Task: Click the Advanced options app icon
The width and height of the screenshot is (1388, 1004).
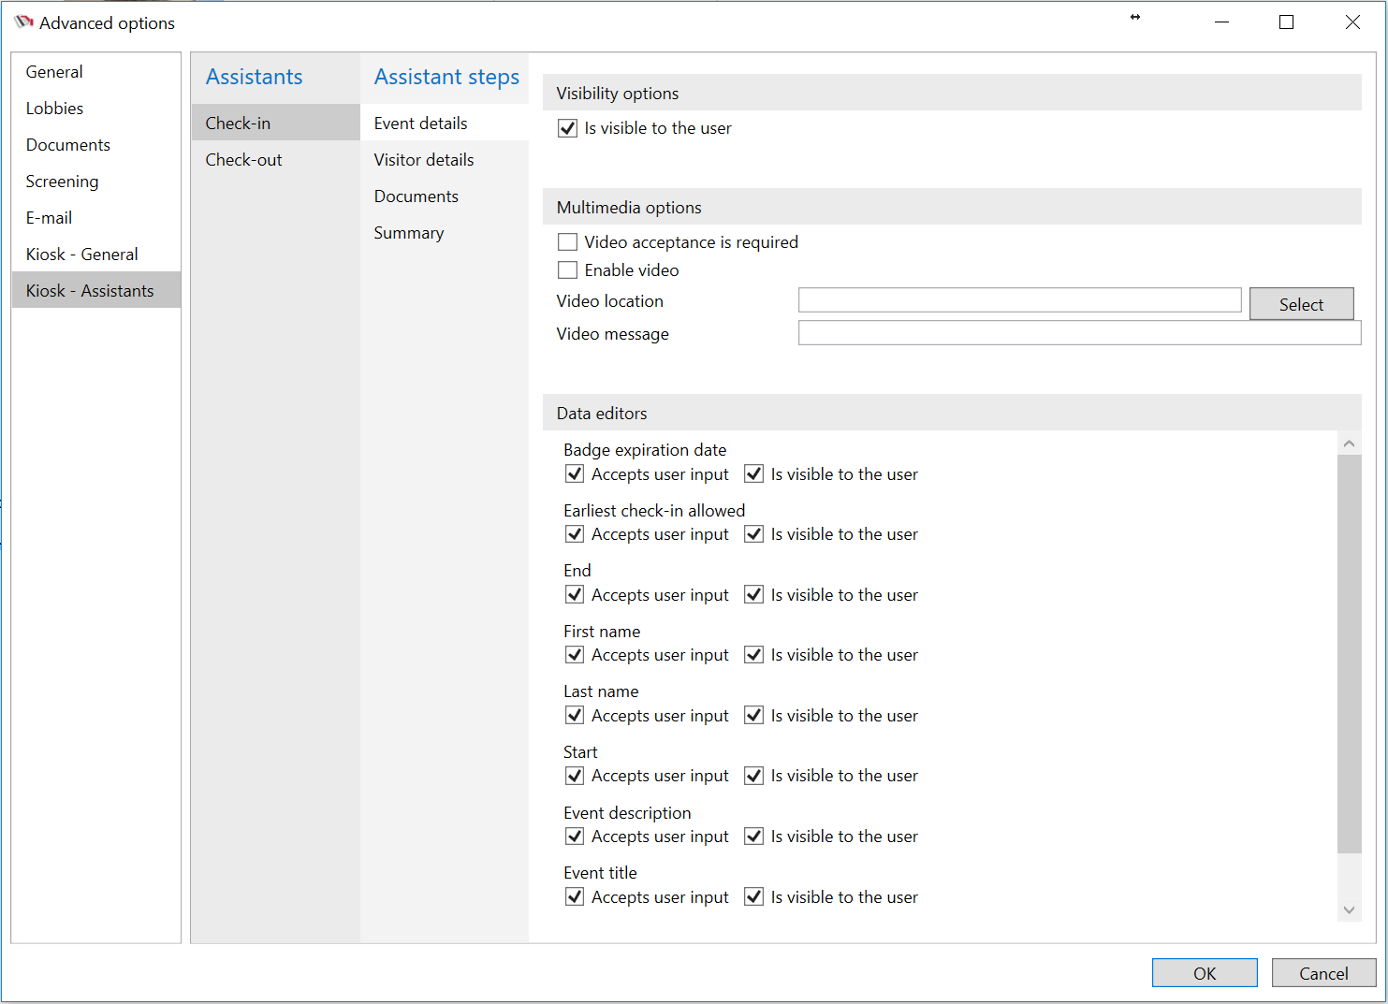Action: point(23,22)
